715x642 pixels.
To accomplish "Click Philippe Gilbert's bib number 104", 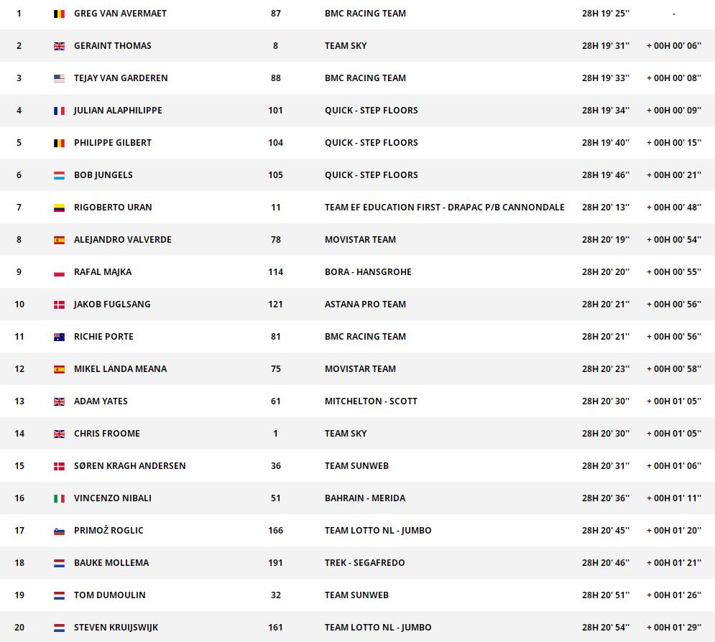I will point(275,143).
